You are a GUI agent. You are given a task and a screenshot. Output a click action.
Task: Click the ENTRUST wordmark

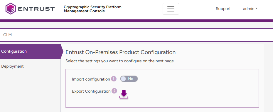(x=36, y=9)
